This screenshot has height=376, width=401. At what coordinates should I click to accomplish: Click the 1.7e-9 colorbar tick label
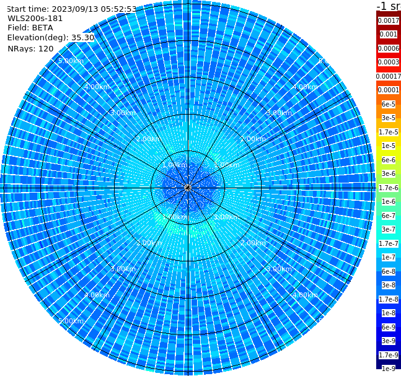(x=389, y=355)
